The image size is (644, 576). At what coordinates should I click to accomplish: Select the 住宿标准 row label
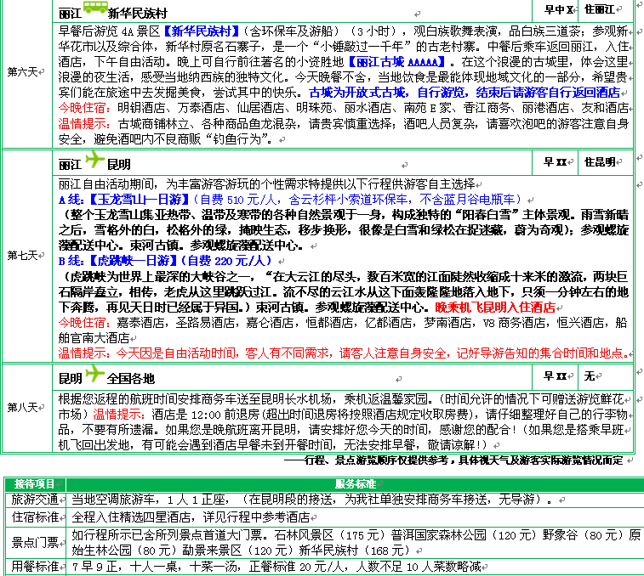tap(35, 517)
